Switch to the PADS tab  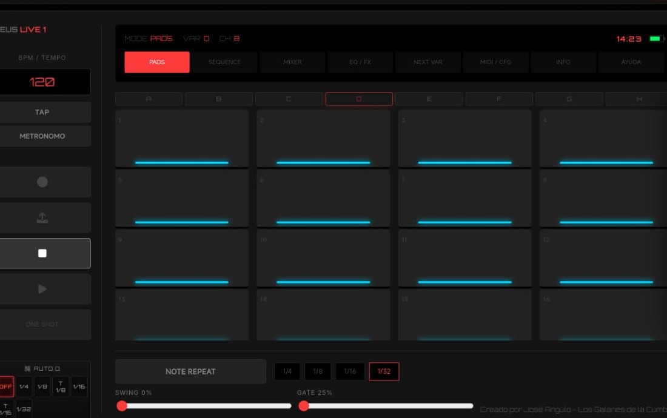[157, 62]
